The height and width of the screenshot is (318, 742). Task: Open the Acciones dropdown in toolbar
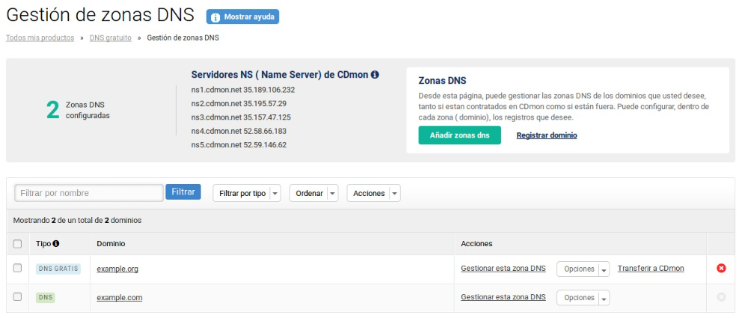(x=373, y=193)
